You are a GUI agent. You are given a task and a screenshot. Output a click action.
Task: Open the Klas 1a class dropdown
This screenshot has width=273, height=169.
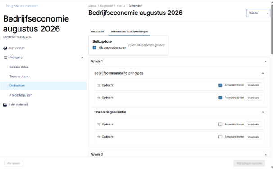point(258,13)
